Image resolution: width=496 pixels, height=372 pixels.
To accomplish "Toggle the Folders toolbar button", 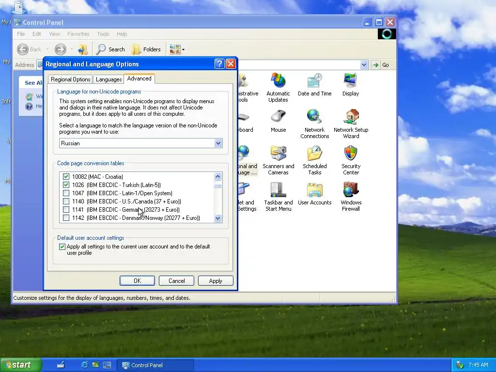I will point(146,49).
